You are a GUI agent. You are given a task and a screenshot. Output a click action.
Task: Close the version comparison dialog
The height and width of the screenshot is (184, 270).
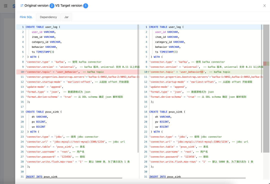click(264, 6)
